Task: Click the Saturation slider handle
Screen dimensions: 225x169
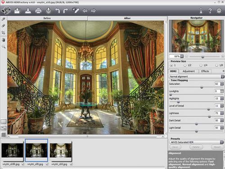Action: pos(202,87)
